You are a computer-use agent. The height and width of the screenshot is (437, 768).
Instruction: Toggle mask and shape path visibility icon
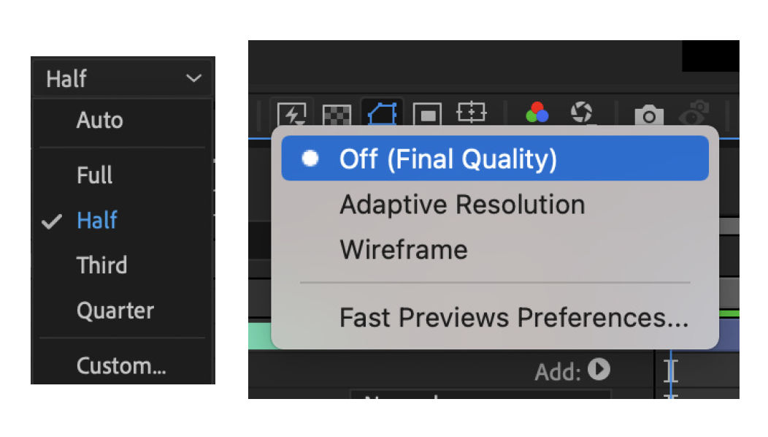pyautogui.click(x=382, y=114)
